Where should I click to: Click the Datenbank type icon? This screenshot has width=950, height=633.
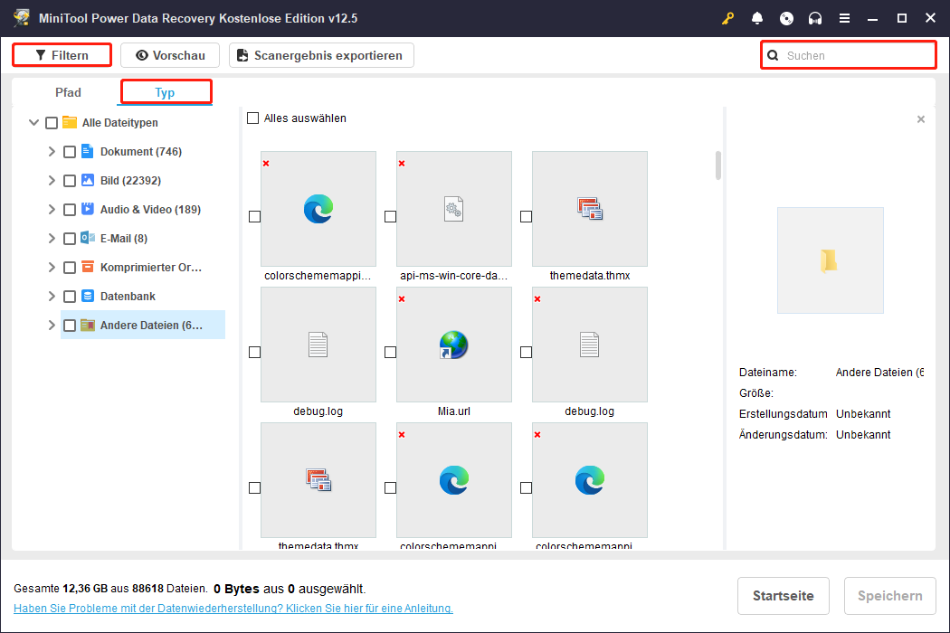click(87, 297)
